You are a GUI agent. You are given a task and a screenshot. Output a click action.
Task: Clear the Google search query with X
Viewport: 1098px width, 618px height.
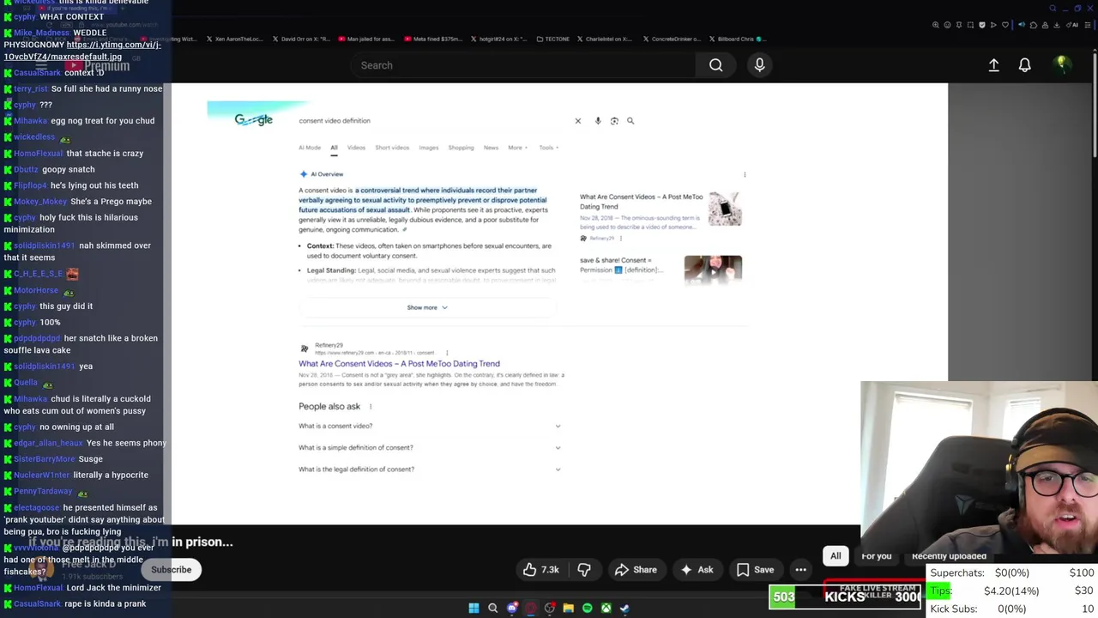tap(577, 121)
